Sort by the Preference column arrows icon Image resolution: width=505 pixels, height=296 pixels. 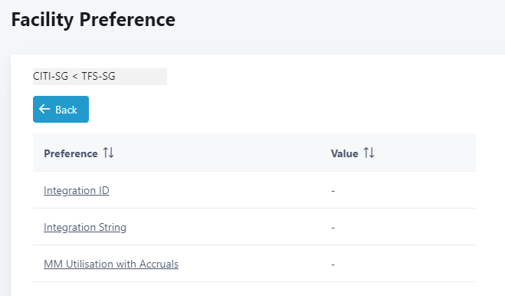pyautogui.click(x=109, y=153)
